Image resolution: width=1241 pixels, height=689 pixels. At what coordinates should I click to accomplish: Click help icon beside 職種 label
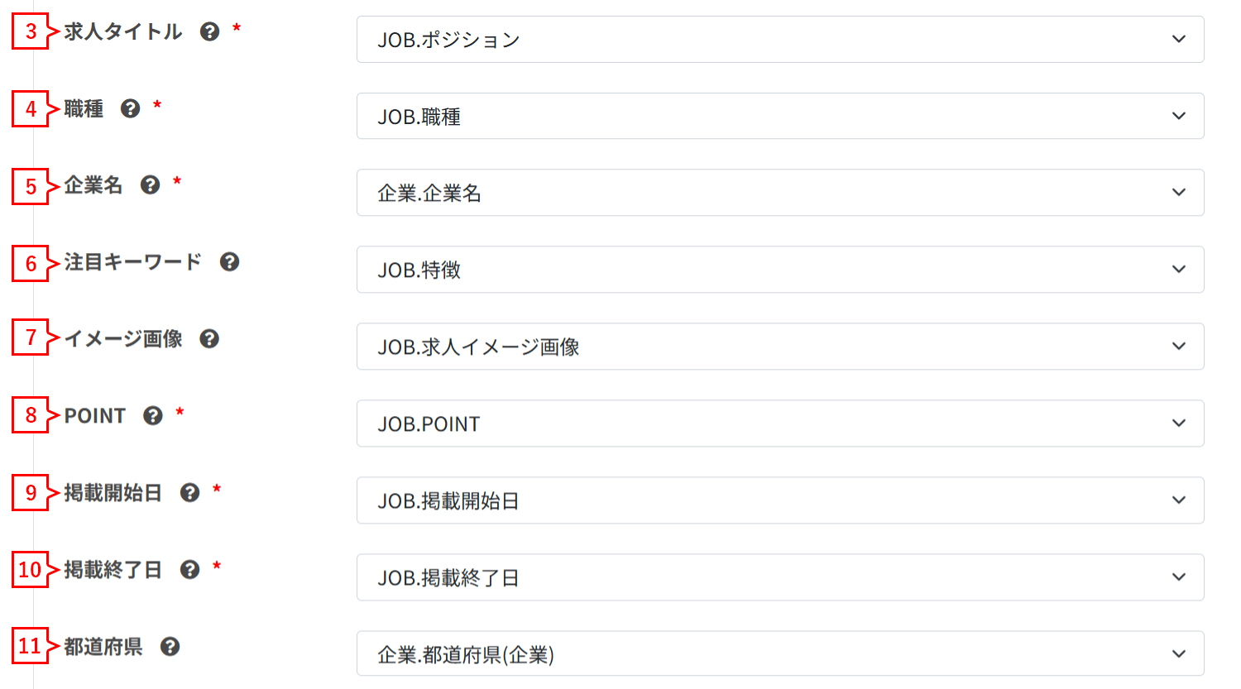pyautogui.click(x=131, y=108)
